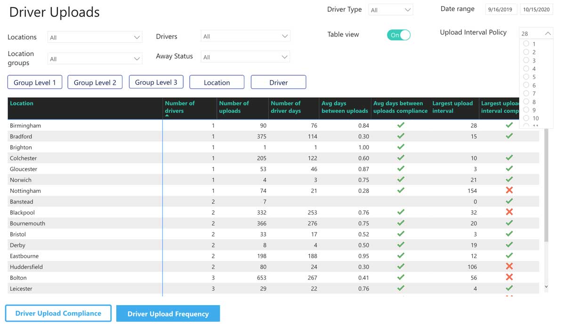The width and height of the screenshot is (565, 324).
Task: Click the end date field 10/15/2020
Action: (x=536, y=9)
